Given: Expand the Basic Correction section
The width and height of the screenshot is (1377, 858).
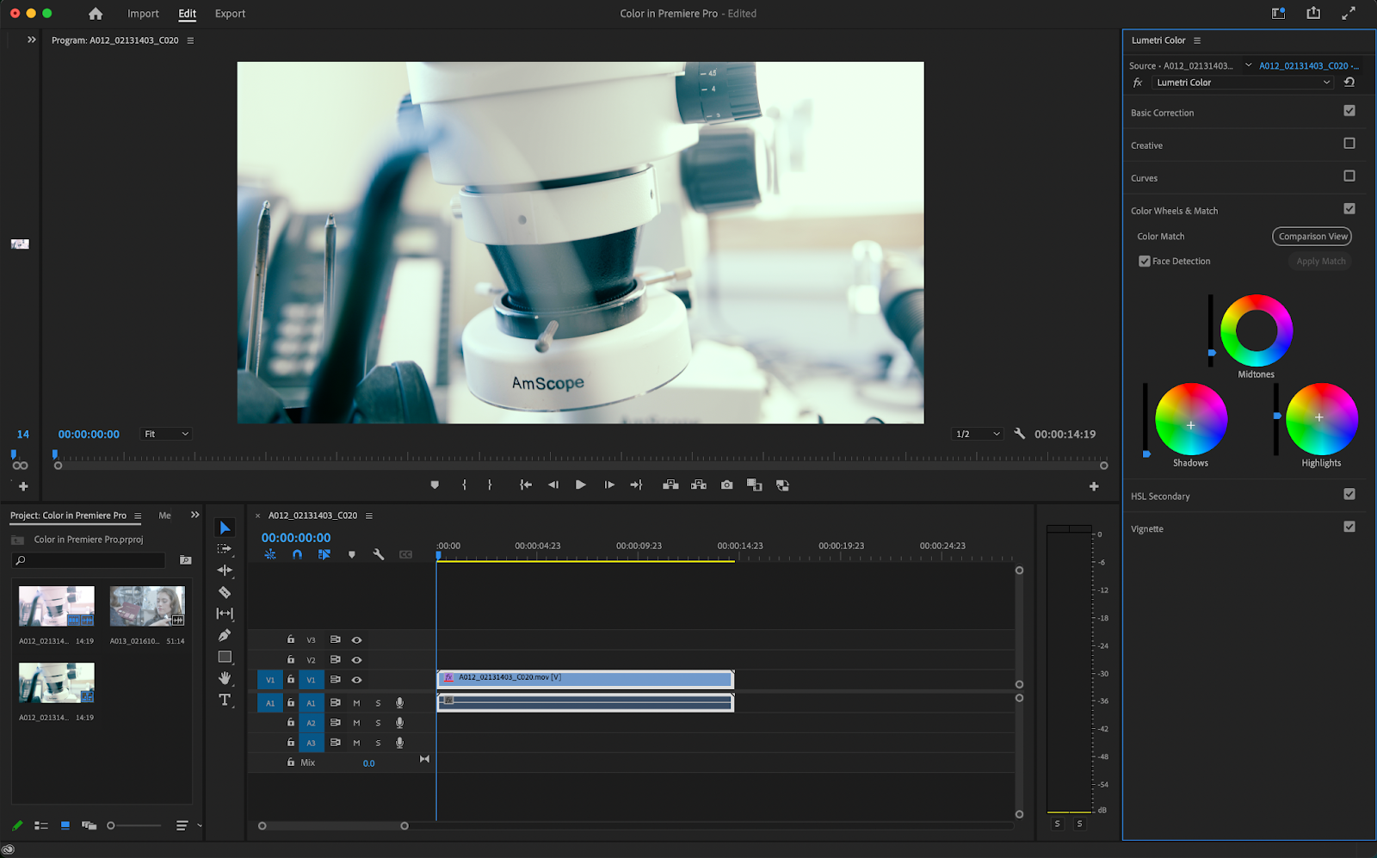Looking at the screenshot, I should tap(1162, 113).
